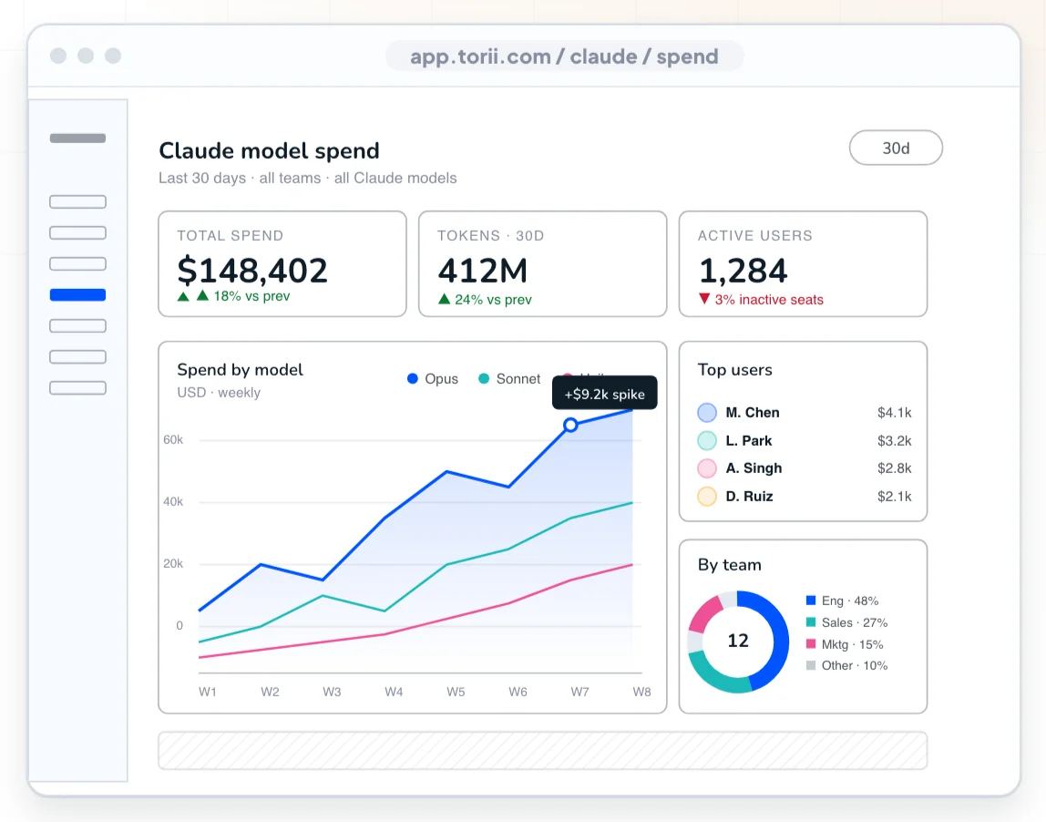This screenshot has width=1046, height=822.
Task: Click the 20k y-axis label
Action: coord(173,564)
